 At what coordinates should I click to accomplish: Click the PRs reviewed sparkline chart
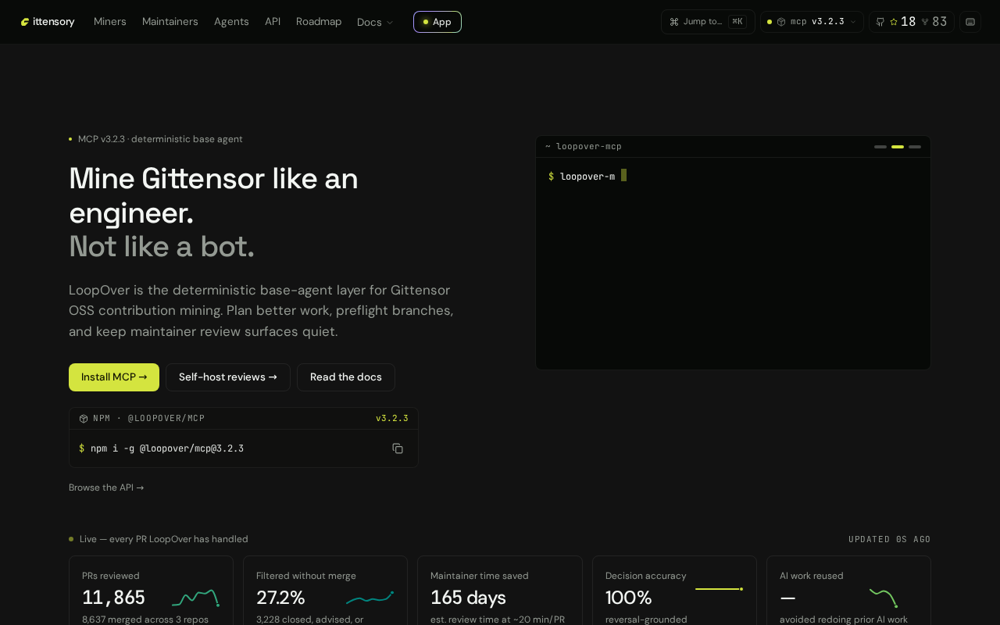point(196,598)
